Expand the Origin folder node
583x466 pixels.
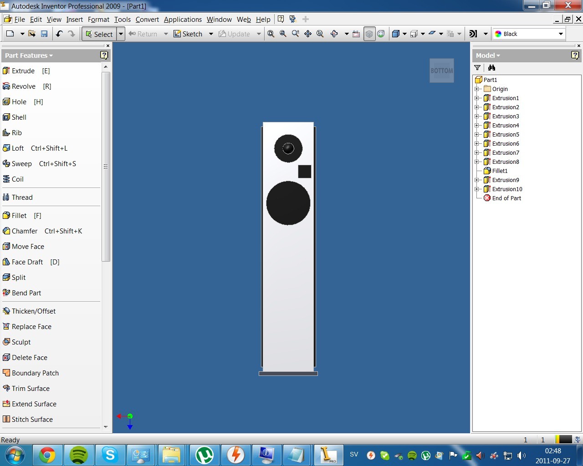click(x=477, y=89)
